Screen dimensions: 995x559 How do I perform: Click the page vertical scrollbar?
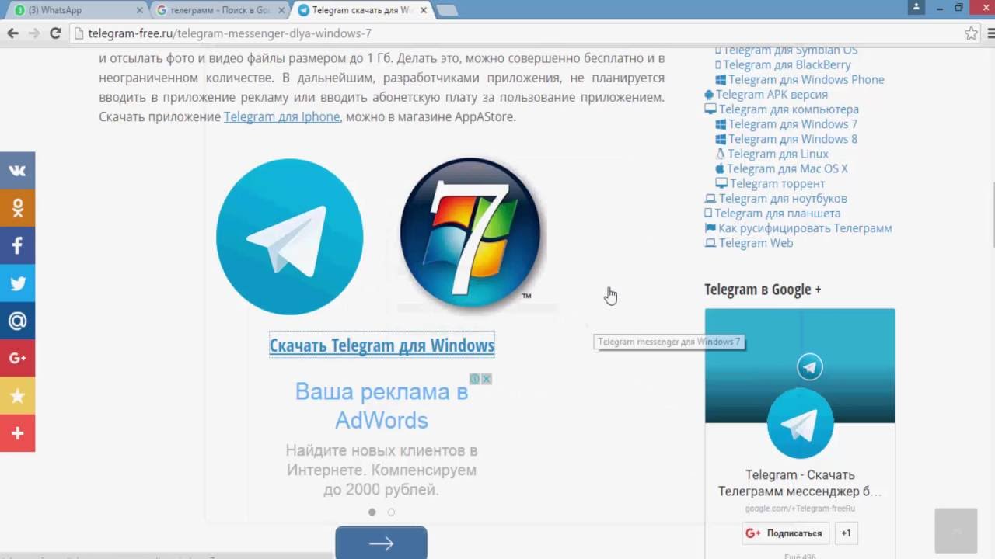pyautogui.click(x=991, y=216)
